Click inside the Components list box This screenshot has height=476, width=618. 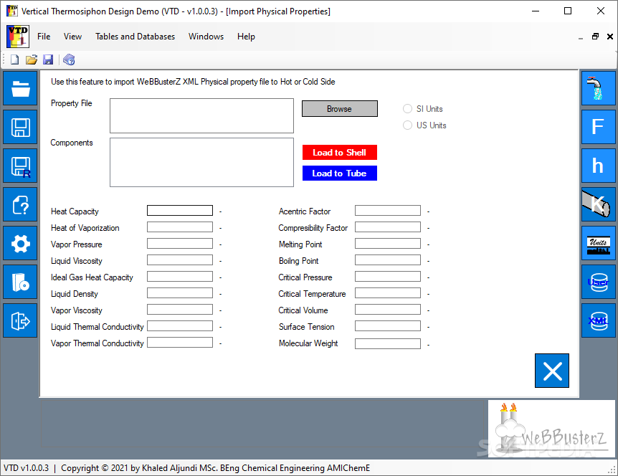click(201, 162)
